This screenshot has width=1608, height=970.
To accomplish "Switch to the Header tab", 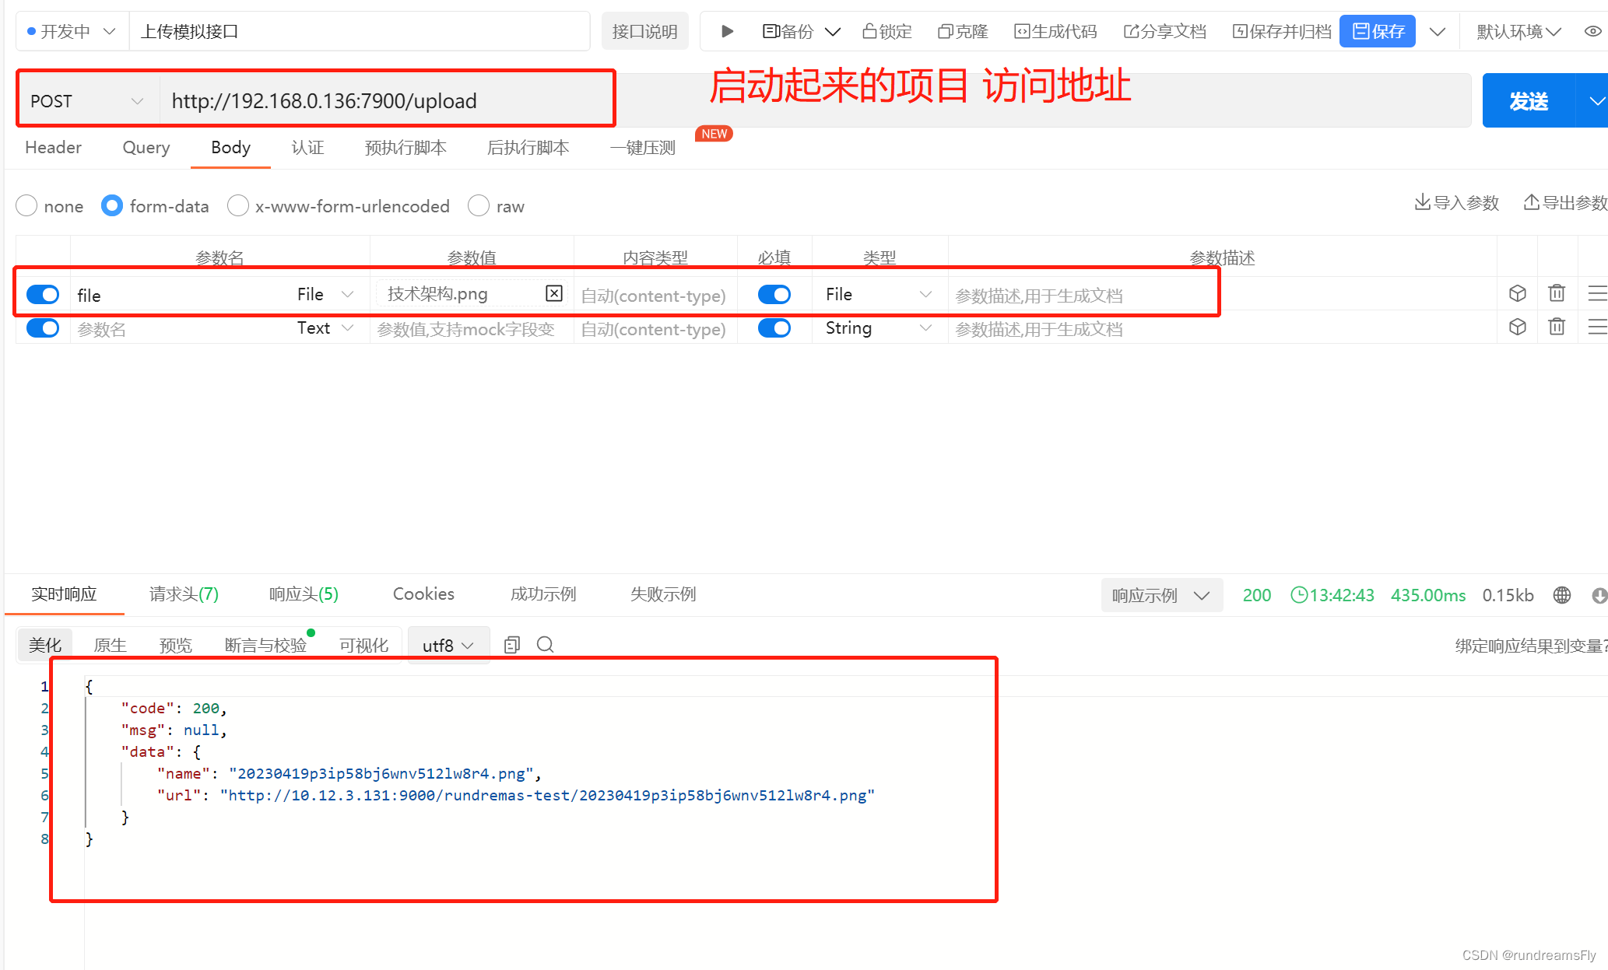I will pos(53,147).
